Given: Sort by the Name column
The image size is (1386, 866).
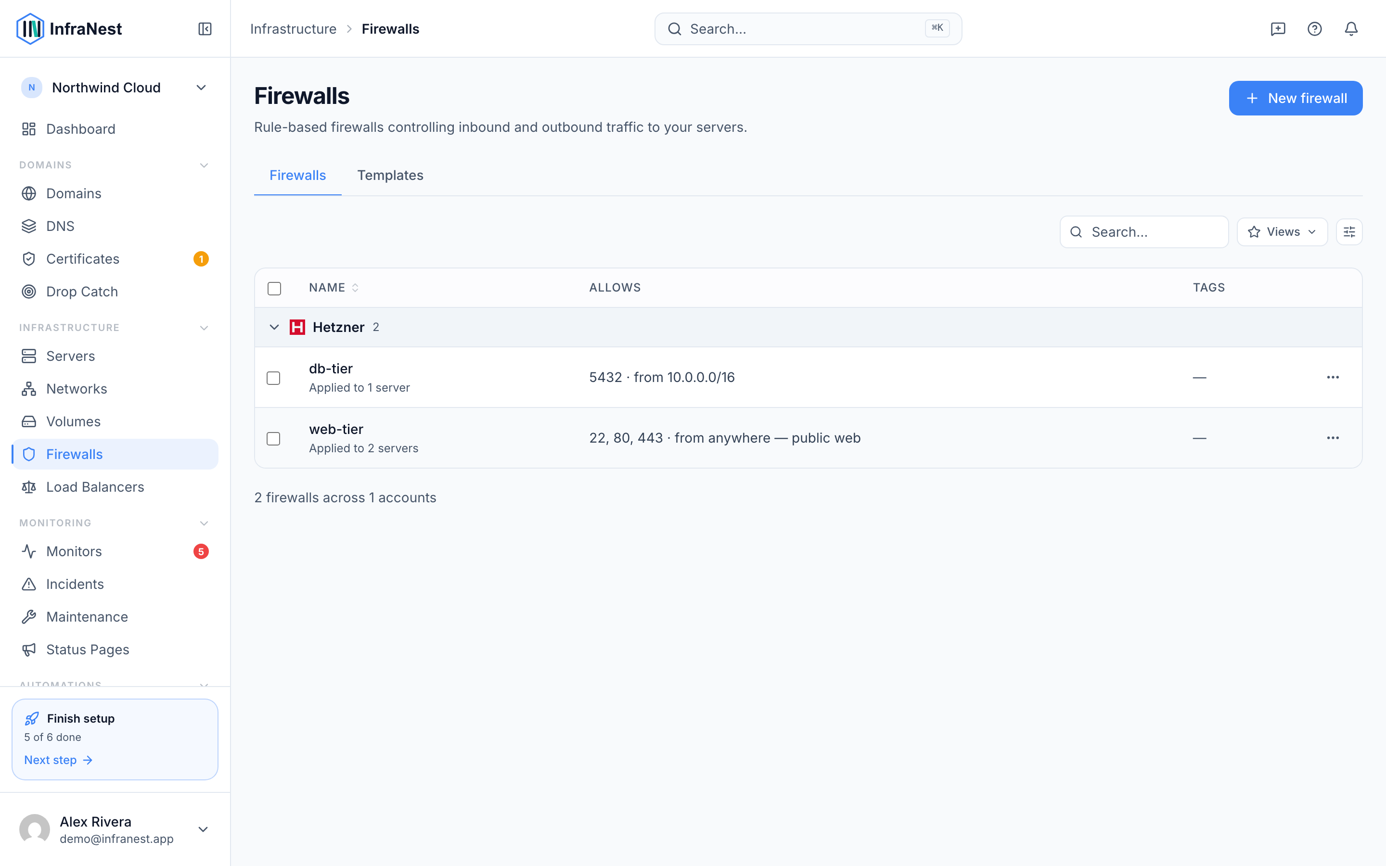Looking at the screenshot, I should point(334,288).
